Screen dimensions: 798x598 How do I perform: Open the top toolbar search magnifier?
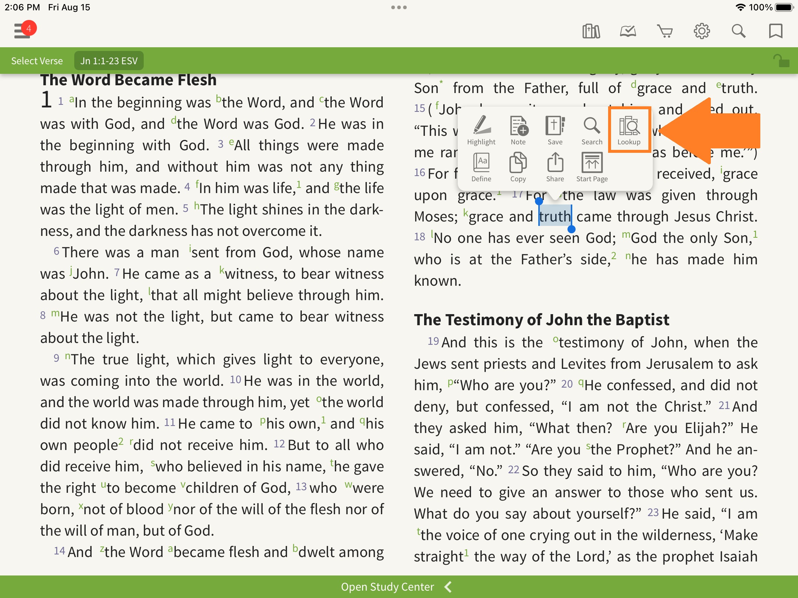pos(739,31)
